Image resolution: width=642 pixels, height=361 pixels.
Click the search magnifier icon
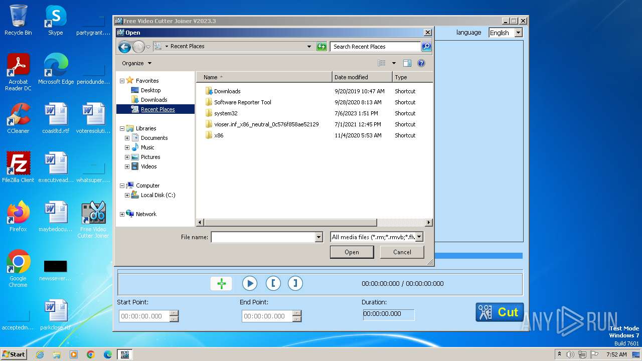point(426,47)
